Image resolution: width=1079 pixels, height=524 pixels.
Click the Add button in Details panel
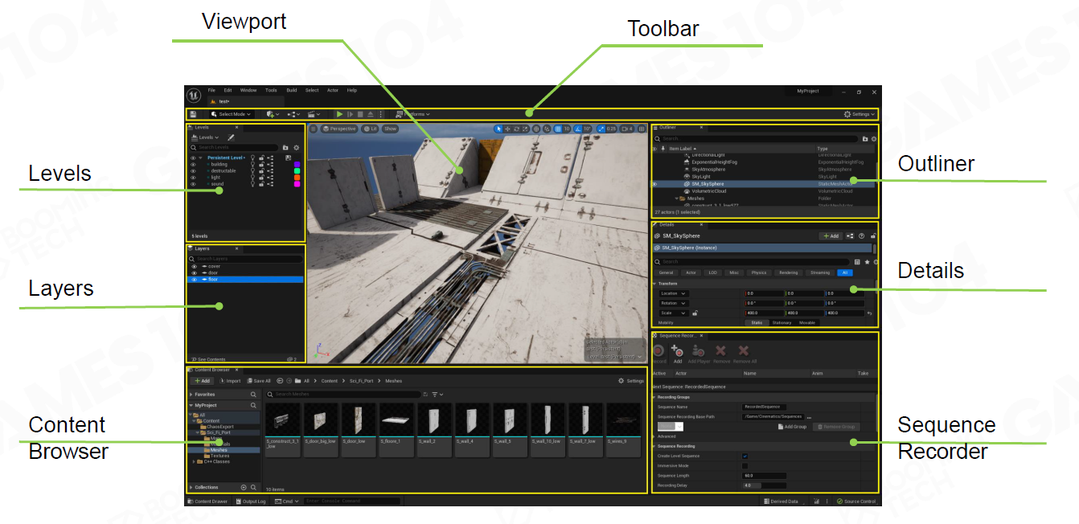[831, 236]
